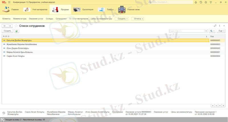228x122 pixels.
Task: Click the Главное section icon
Action: click(x=6, y=9)
